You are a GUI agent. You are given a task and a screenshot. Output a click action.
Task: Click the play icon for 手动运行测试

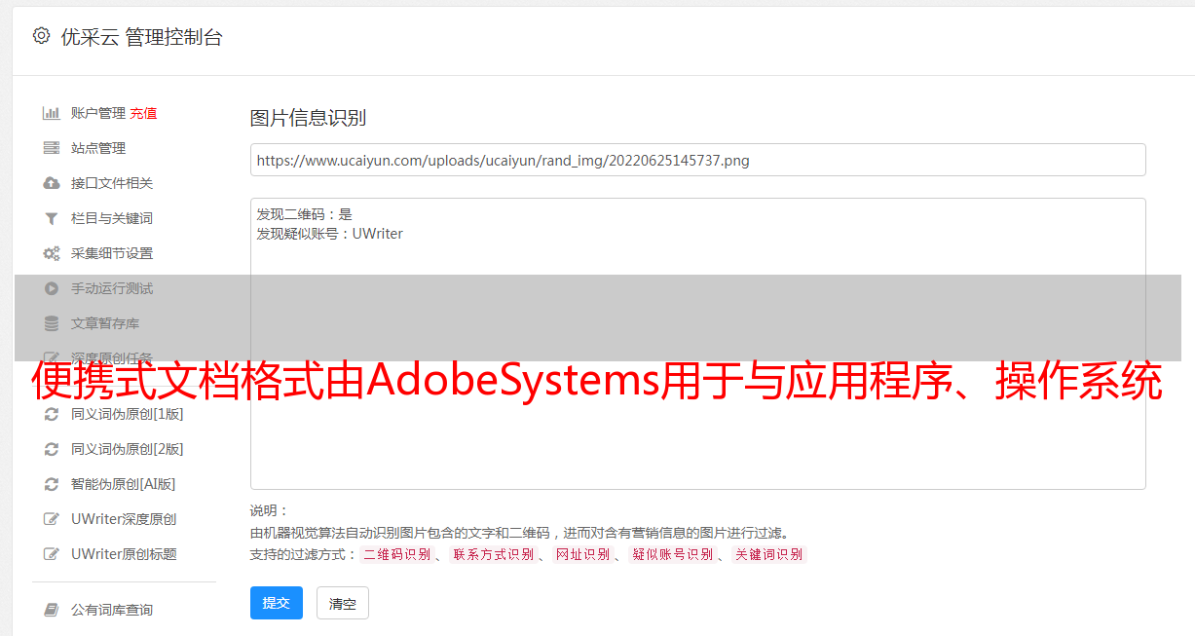coord(52,288)
